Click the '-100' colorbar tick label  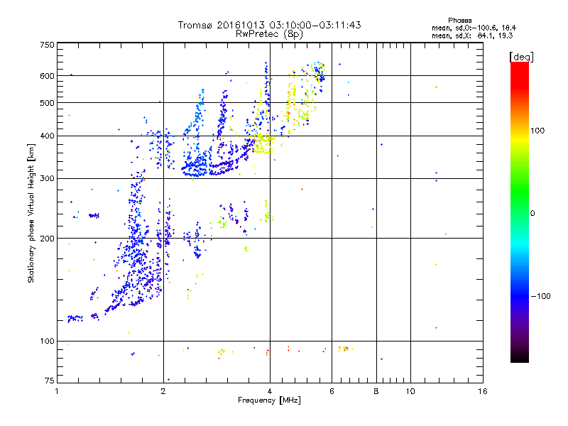[x=541, y=296]
